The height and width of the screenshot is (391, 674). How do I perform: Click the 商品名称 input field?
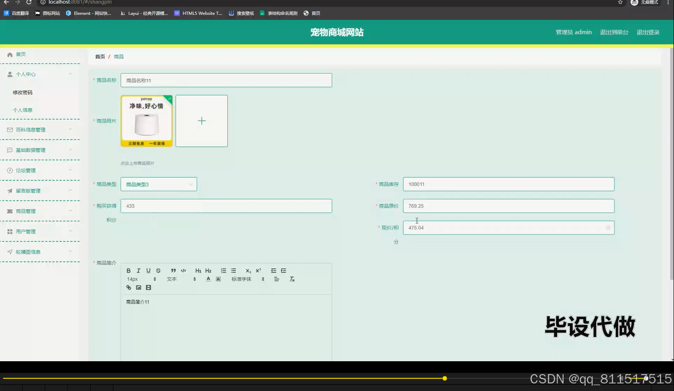[x=226, y=80]
